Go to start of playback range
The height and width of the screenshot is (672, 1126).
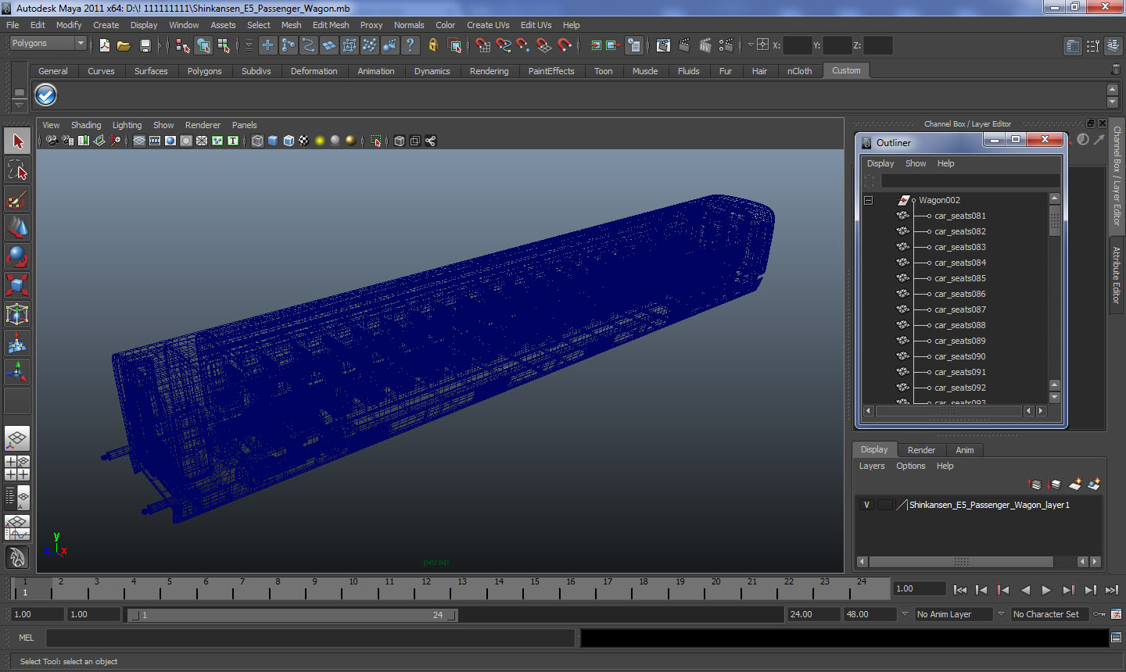tap(960, 590)
